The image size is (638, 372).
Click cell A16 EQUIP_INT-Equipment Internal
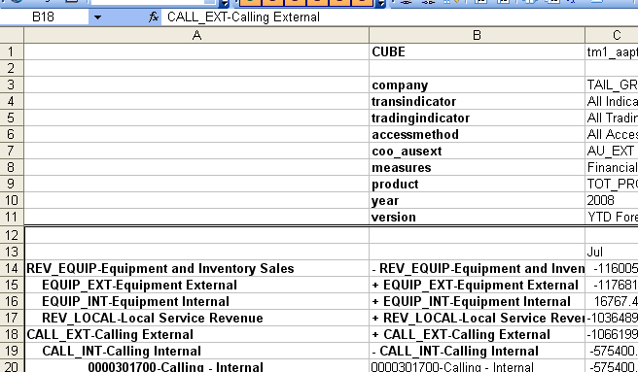pos(196,301)
